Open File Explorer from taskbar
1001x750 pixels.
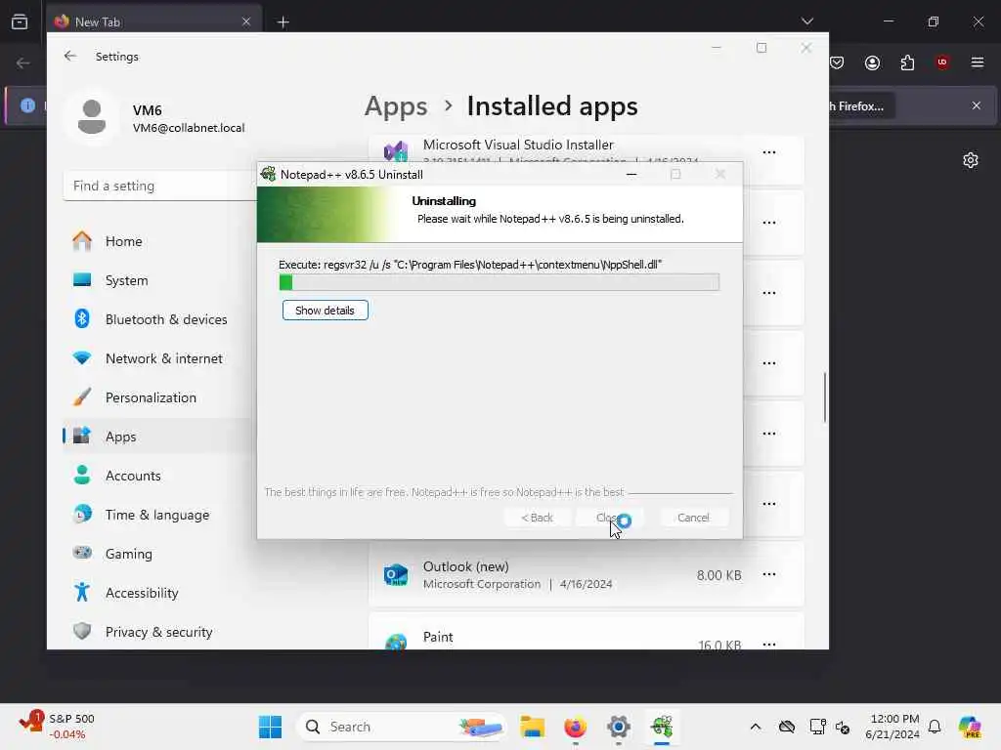tap(532, 727)
